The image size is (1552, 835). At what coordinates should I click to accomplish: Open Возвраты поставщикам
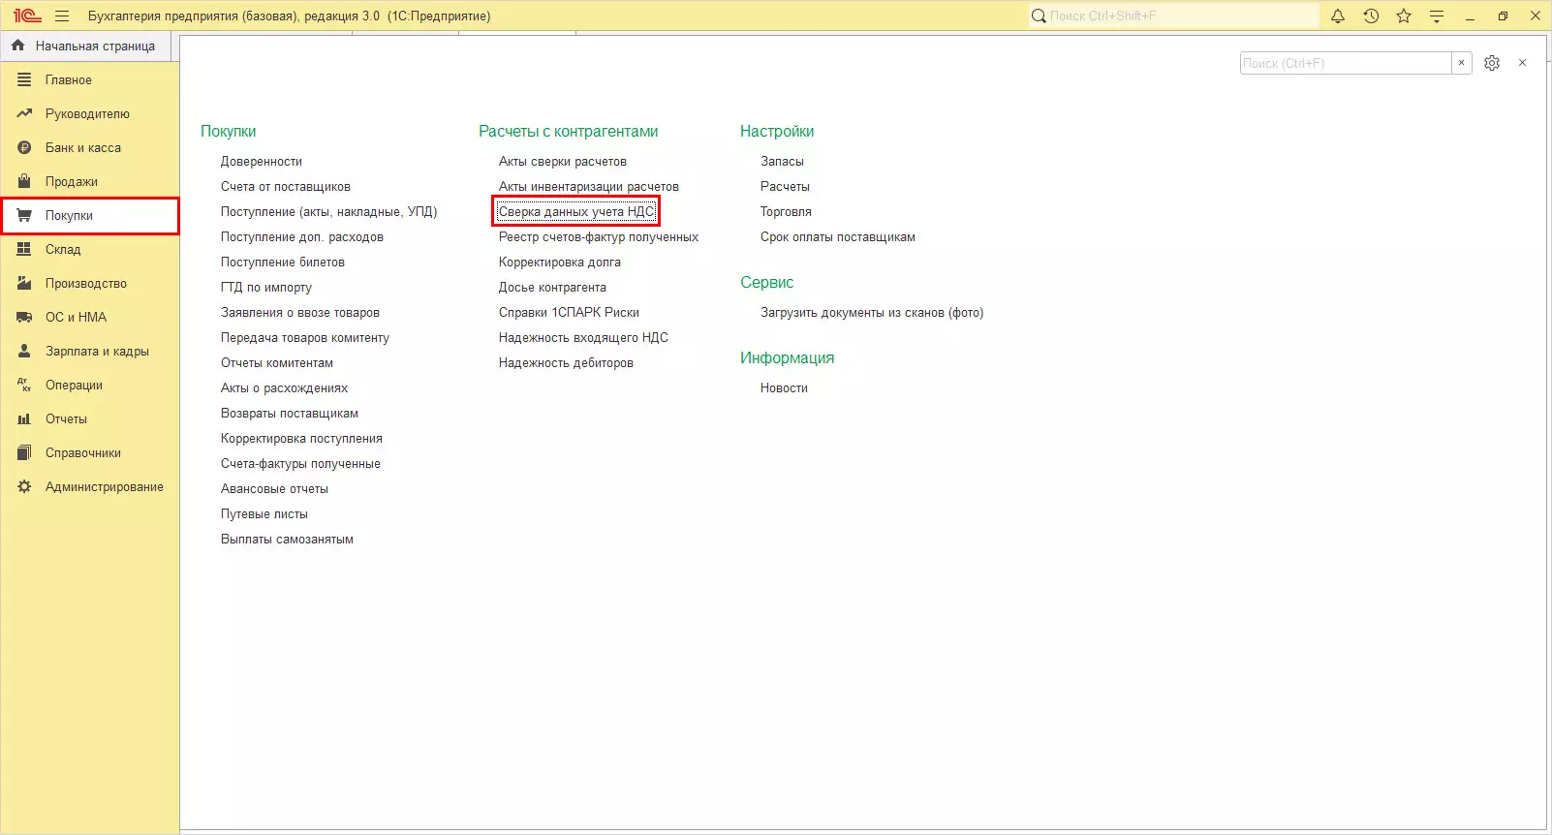click(290, 414)
